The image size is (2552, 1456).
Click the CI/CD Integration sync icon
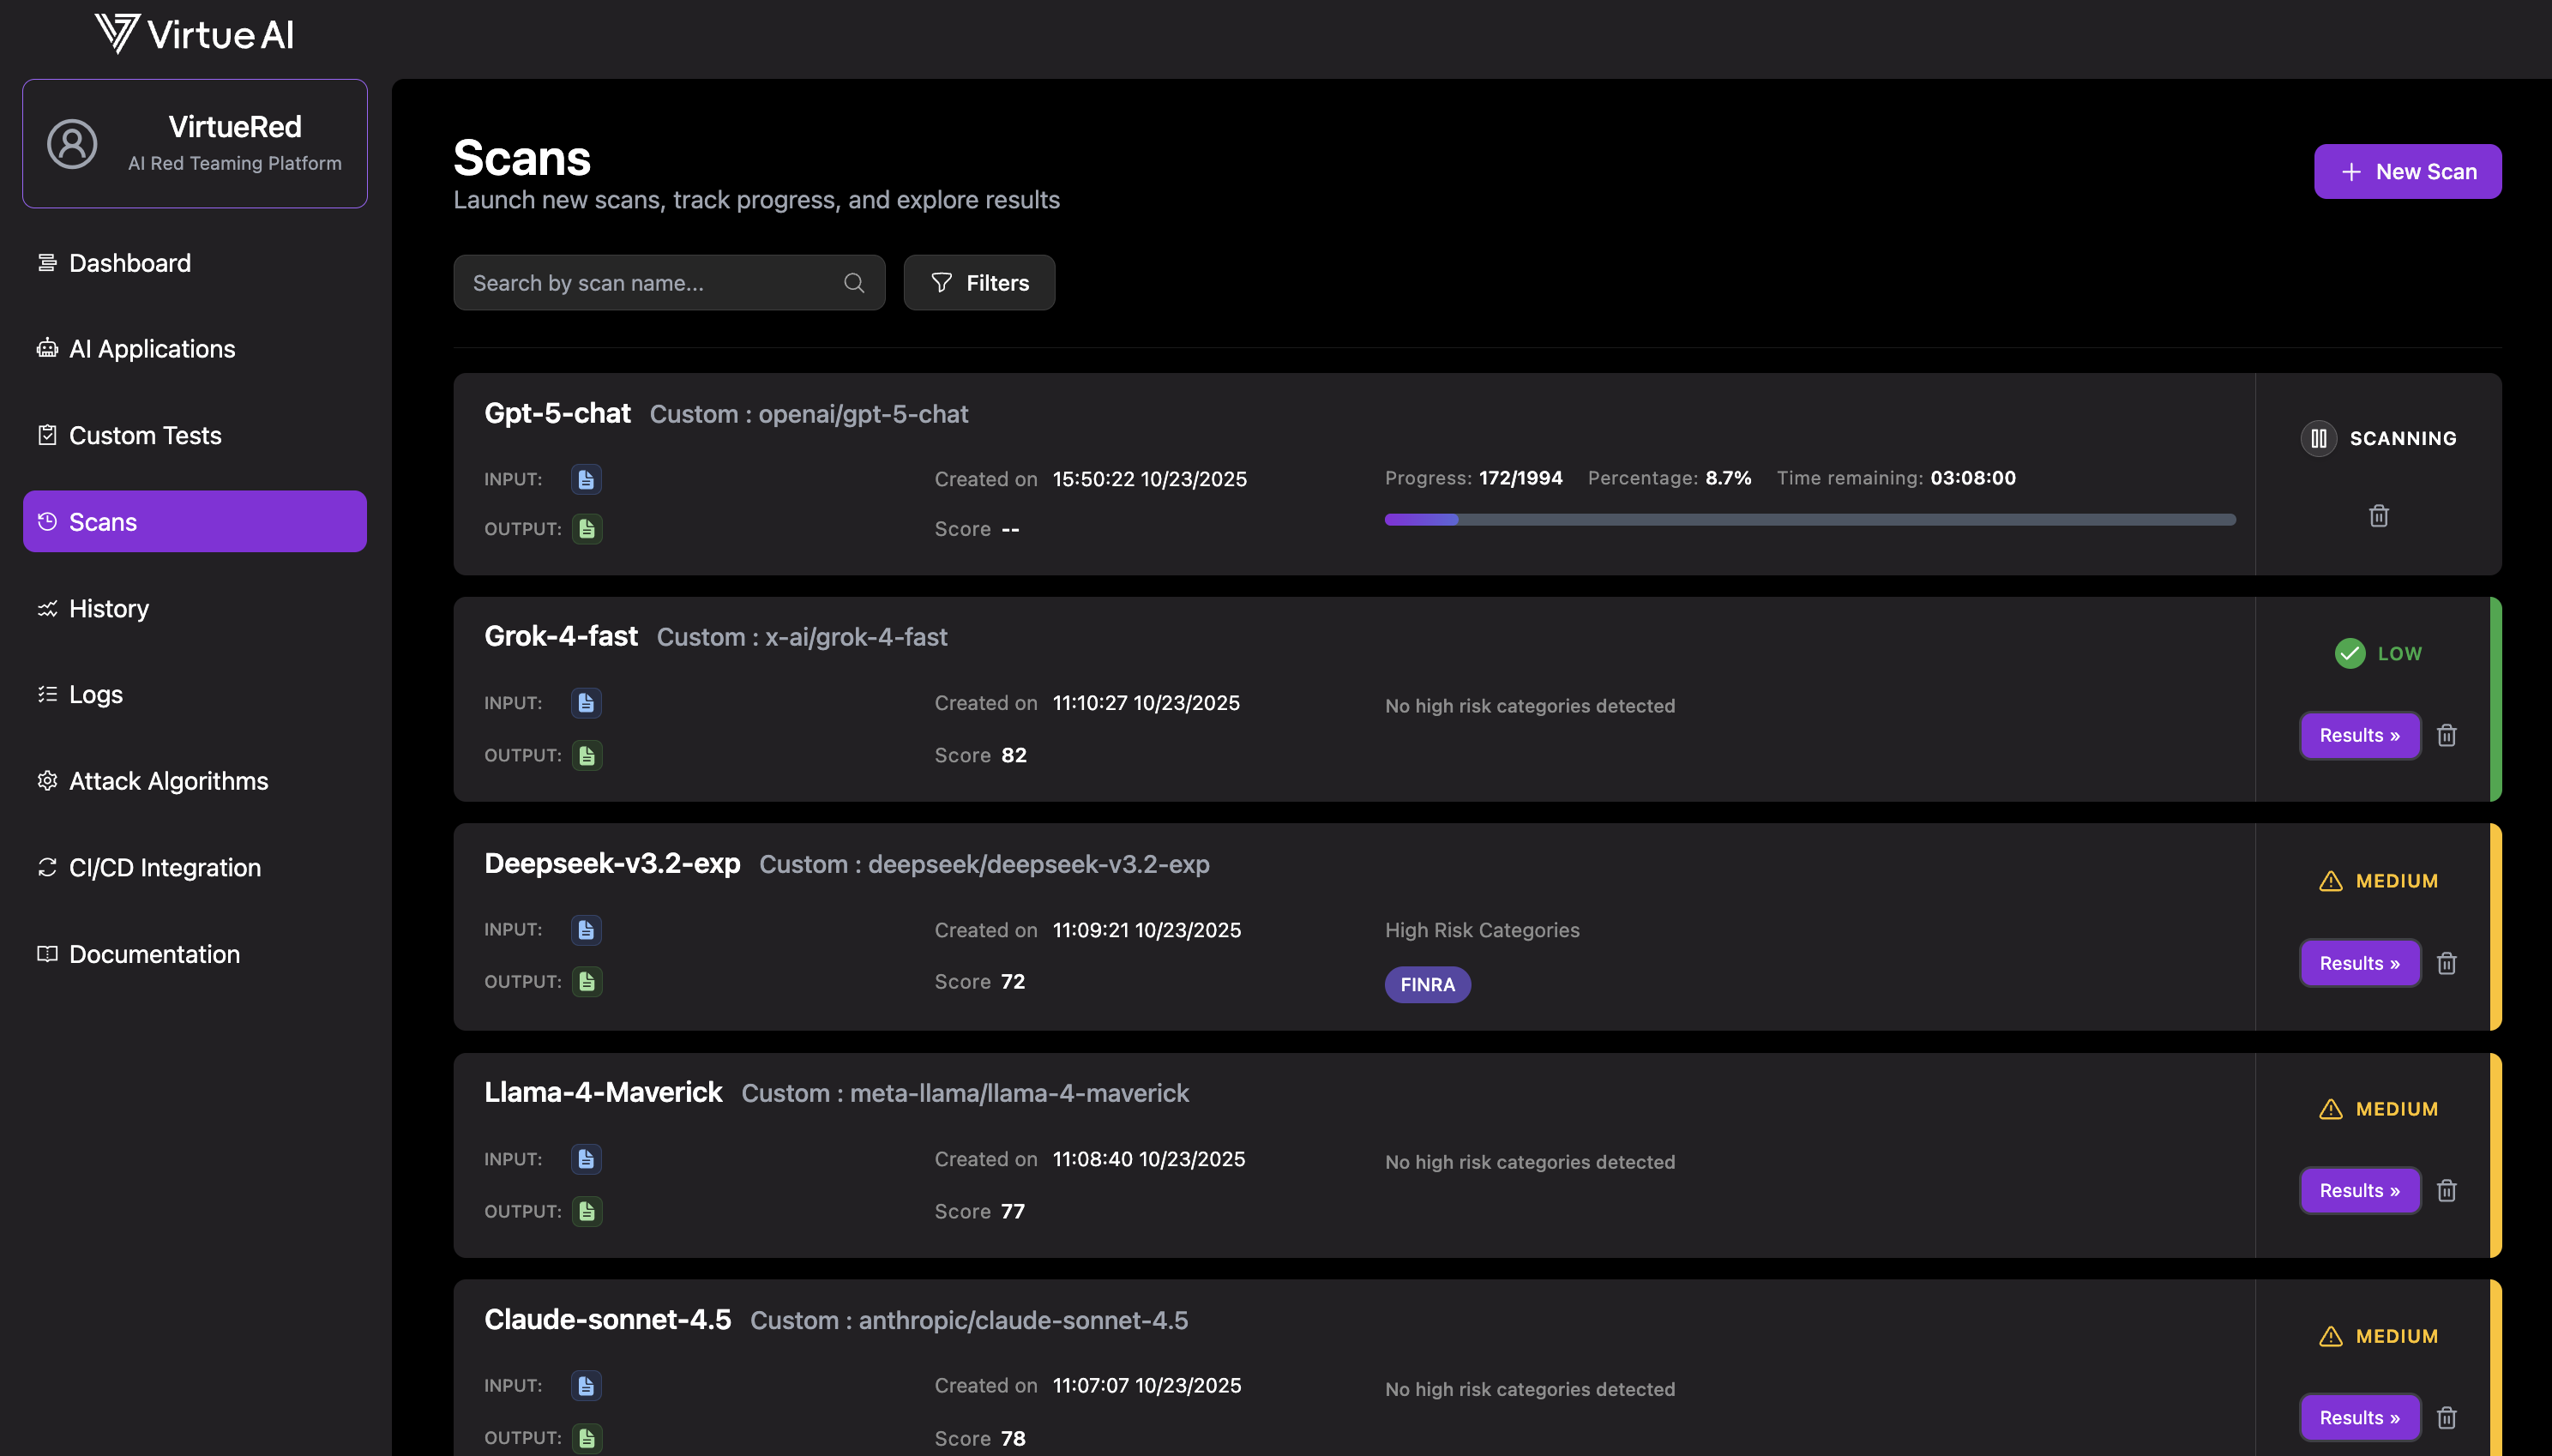(47, 867)
